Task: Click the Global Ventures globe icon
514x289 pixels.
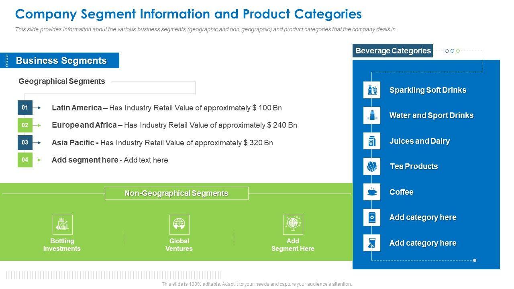Action: (x=179, y=224)
